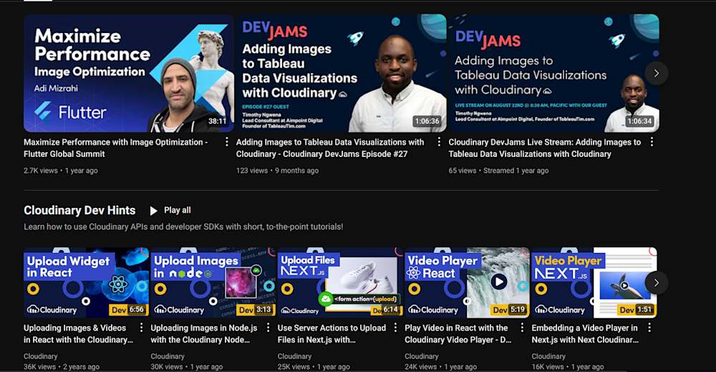Show next videos in Cloudinary Dev Hints row
The height and width of the screenshot is (372, 716).
pyautogui.click(x=656, y=283)
